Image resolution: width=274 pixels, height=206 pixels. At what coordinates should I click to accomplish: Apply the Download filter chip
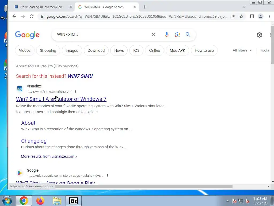(96, 50)
